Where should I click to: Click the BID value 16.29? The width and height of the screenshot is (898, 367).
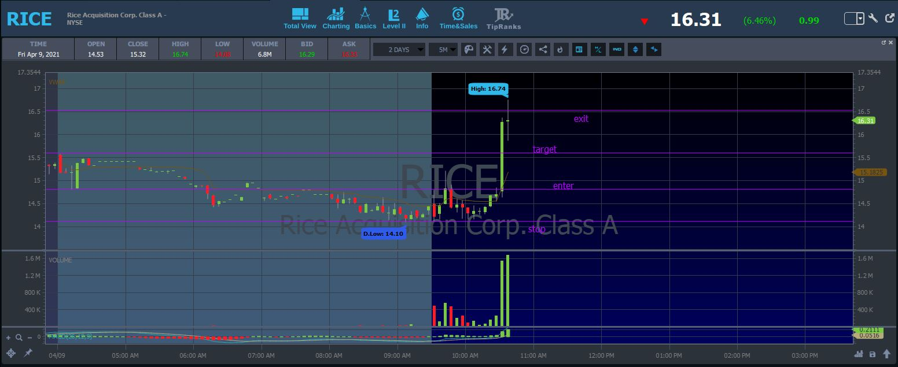[307, 54]
